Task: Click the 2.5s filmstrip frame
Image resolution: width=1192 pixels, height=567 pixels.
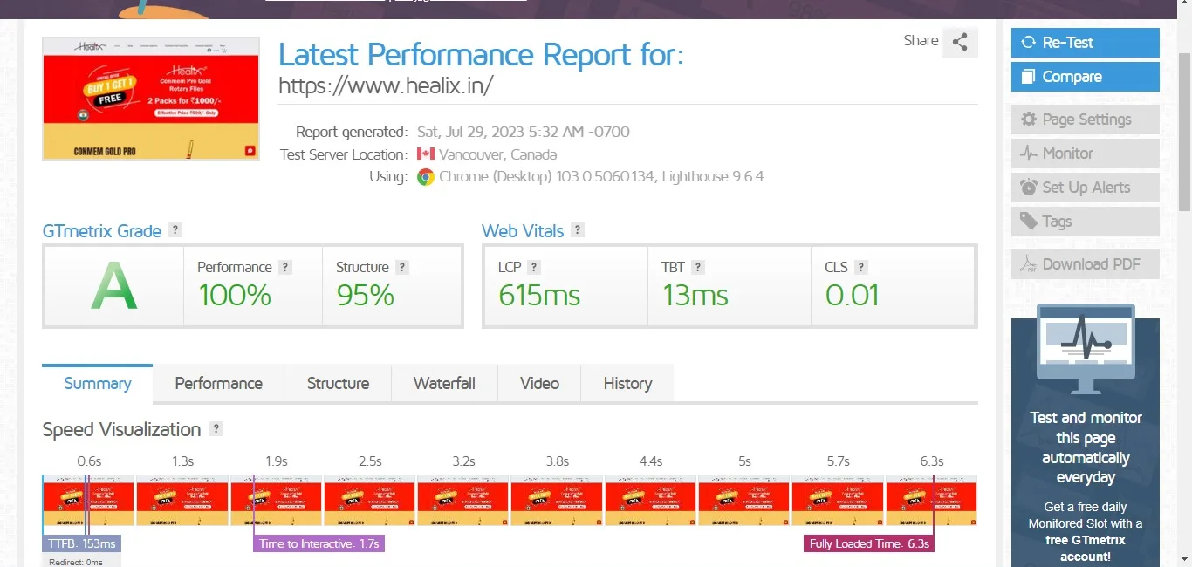Action: (370, 500)
